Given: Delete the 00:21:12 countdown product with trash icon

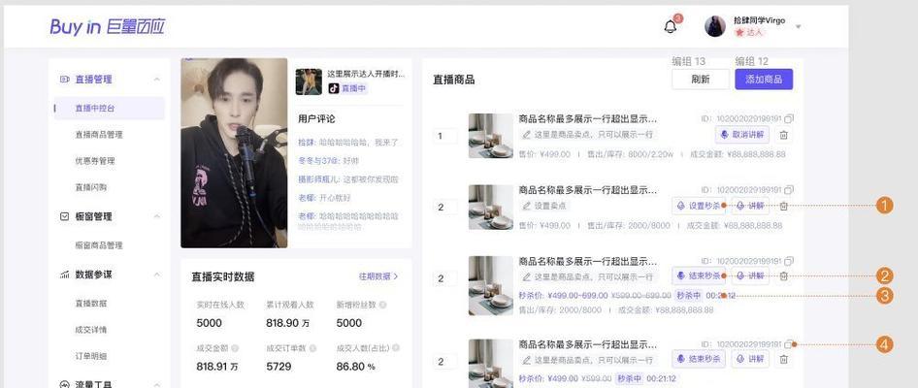Looking at the screenshot, I should point(784,359).
